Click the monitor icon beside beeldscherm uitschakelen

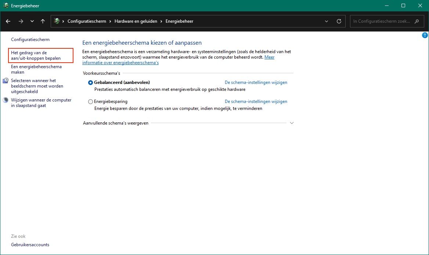point(6,81)
